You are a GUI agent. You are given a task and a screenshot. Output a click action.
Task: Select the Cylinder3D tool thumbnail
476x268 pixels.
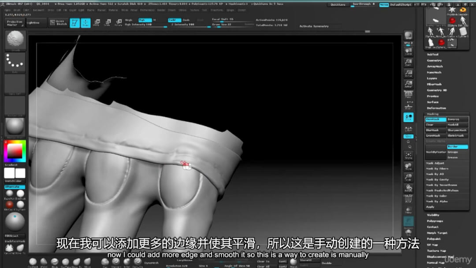coord(463,32)
